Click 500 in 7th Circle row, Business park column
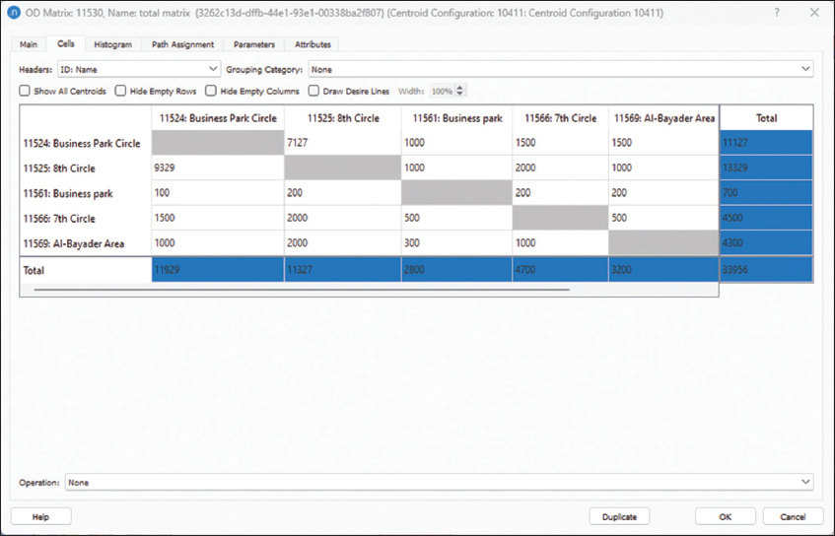 (456, 218)
